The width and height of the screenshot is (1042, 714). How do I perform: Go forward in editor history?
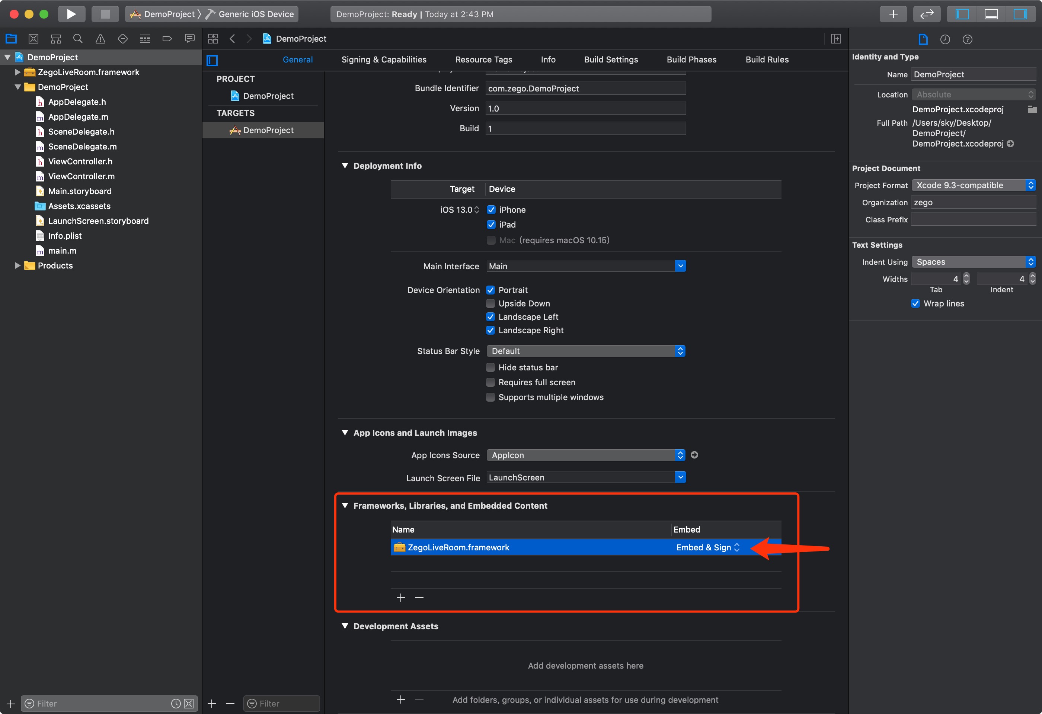(249, 39)
